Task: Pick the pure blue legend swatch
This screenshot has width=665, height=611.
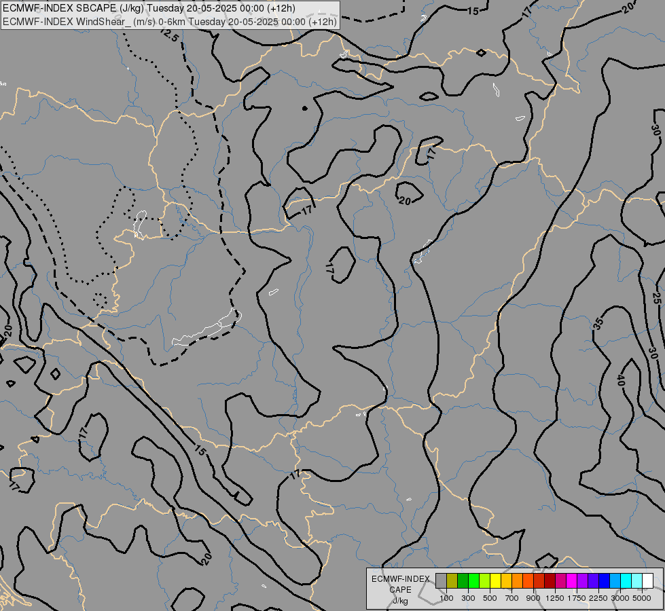Action: [604, 580]
